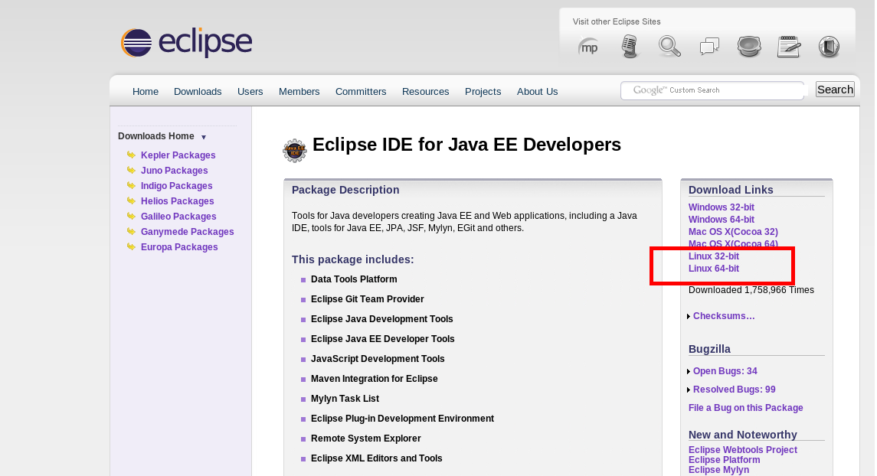Click the Eclipse logo
The height and width of the screenshot is (476, 877).
pos(186,42)
